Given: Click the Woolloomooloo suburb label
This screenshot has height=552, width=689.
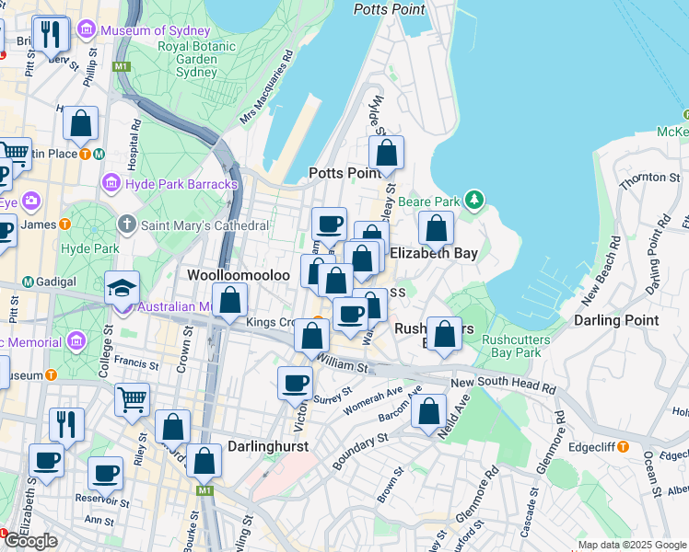Looking at the screenshot, I should (239, 275).
